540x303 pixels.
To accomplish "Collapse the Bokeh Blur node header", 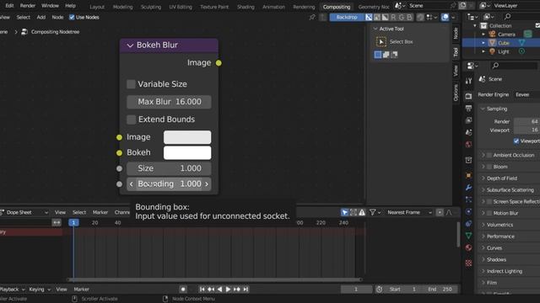I will point(130,45).
